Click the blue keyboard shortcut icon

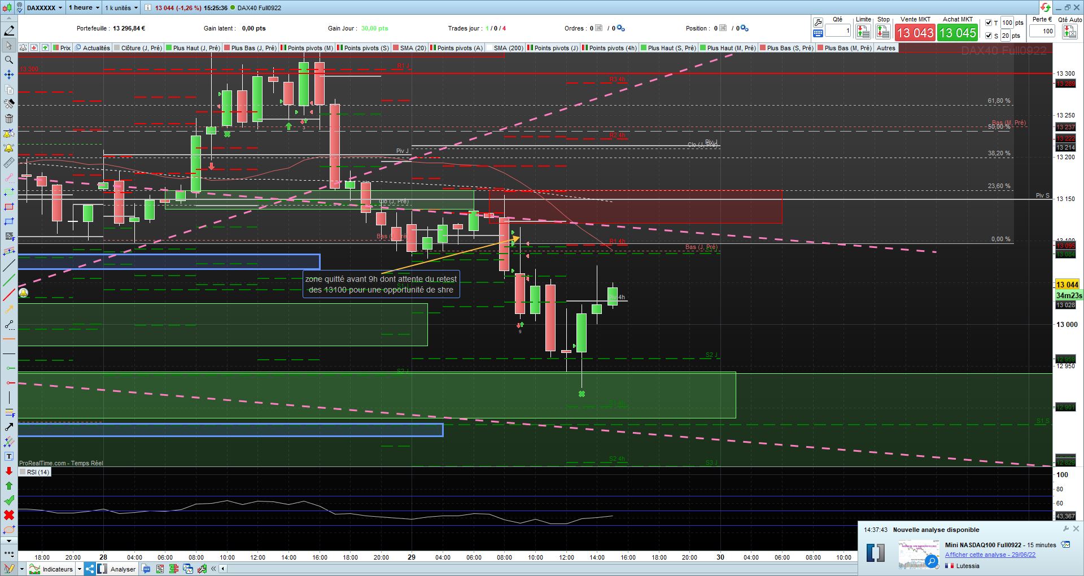(818, 34)
